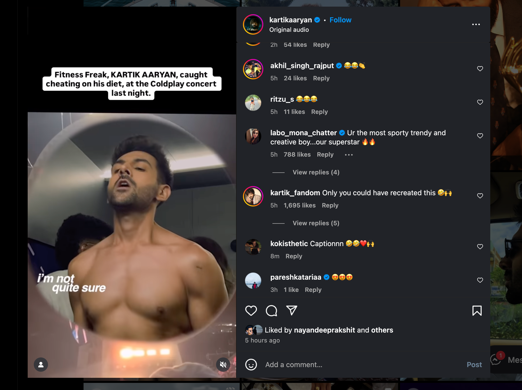522x390 pixels.
Task: Share the reel via the paper plane icon
Action: click(x=291, y=311)
